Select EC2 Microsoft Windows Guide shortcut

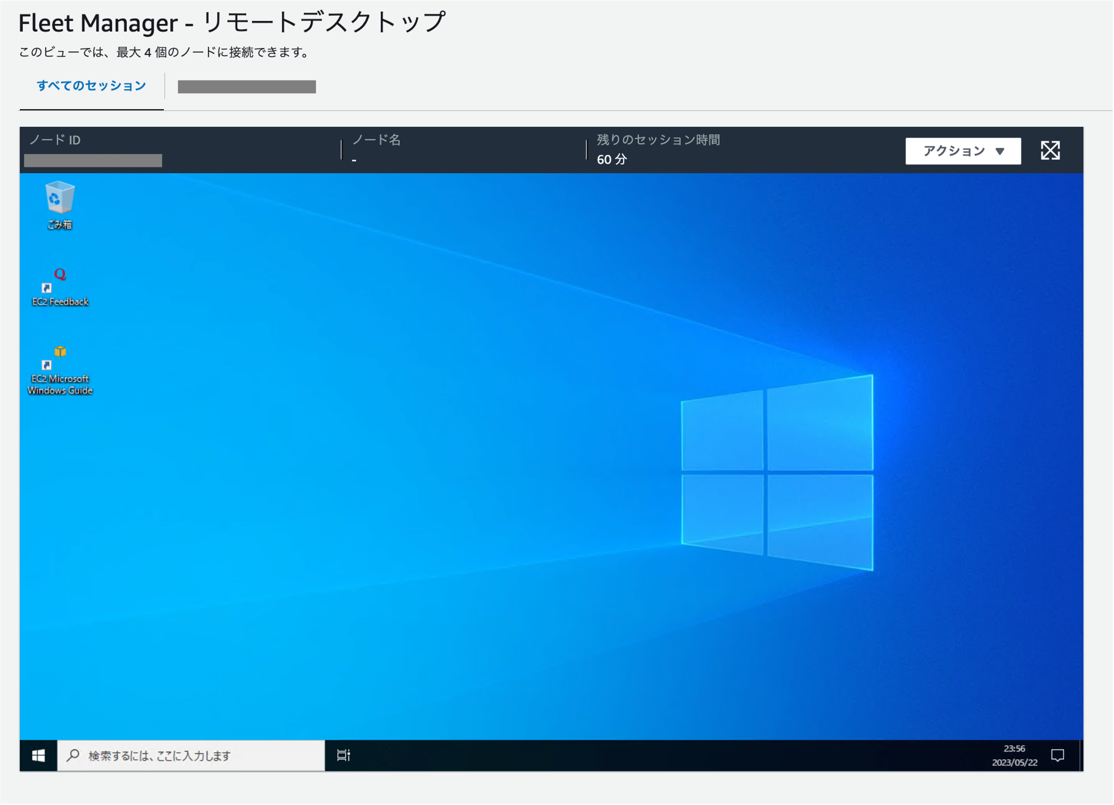click(x=60, y=371)
